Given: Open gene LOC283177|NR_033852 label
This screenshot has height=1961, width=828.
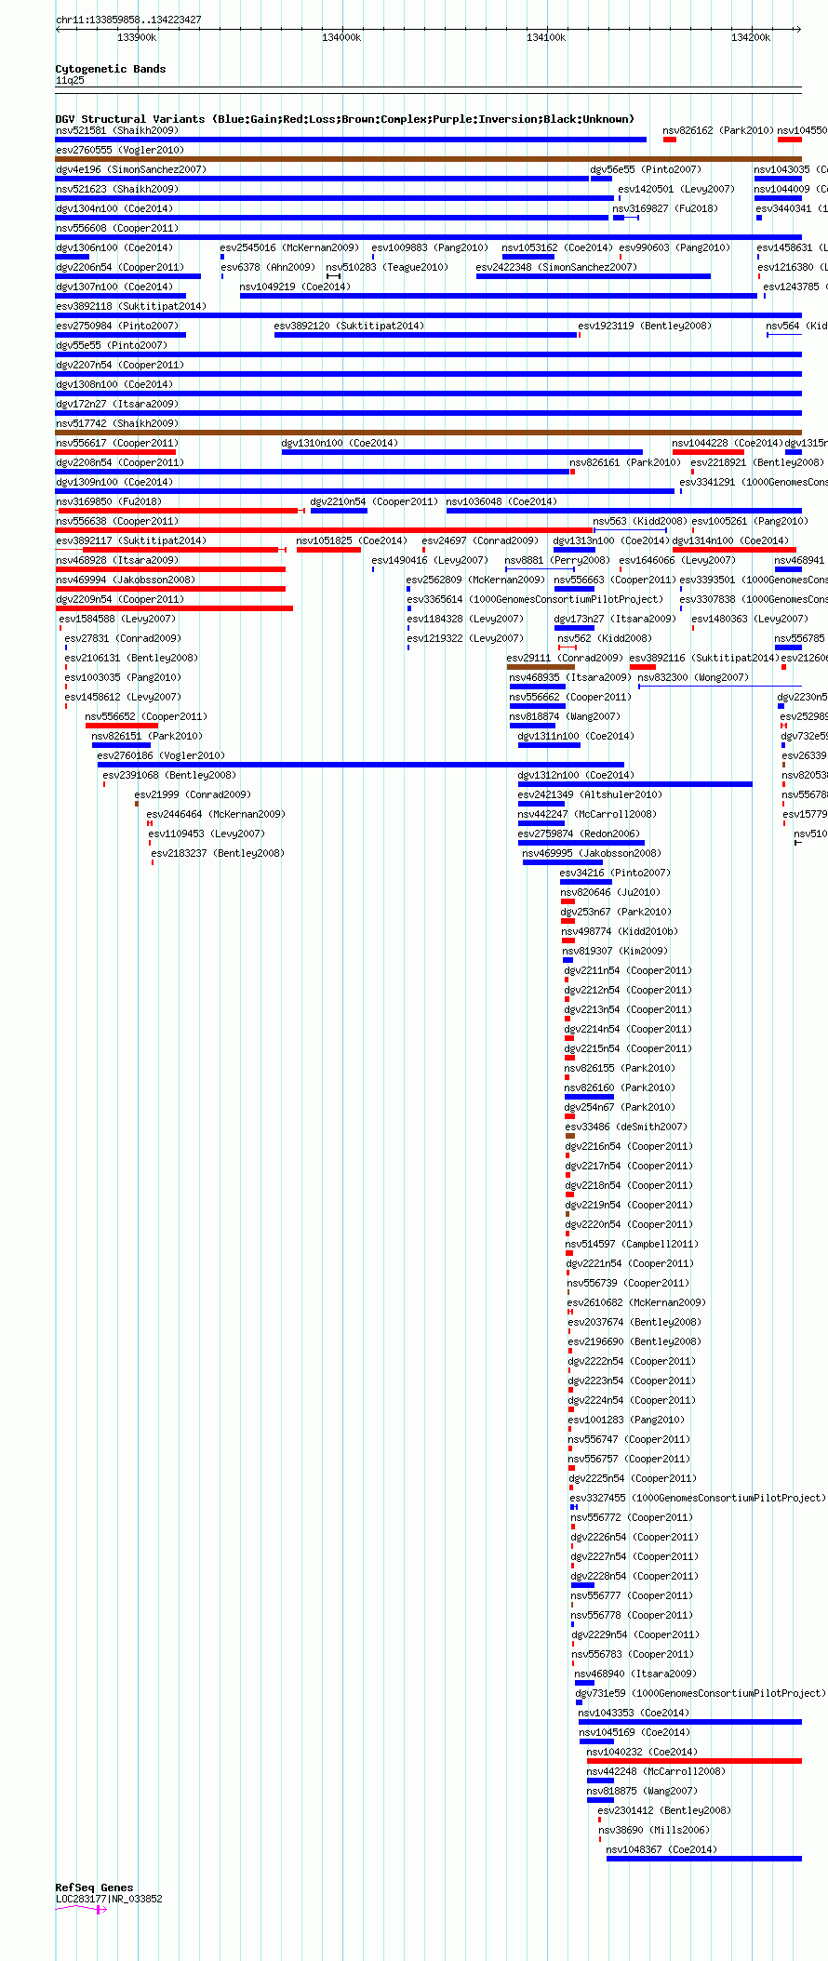Looking at the screenshot, I should [109, 1899].
